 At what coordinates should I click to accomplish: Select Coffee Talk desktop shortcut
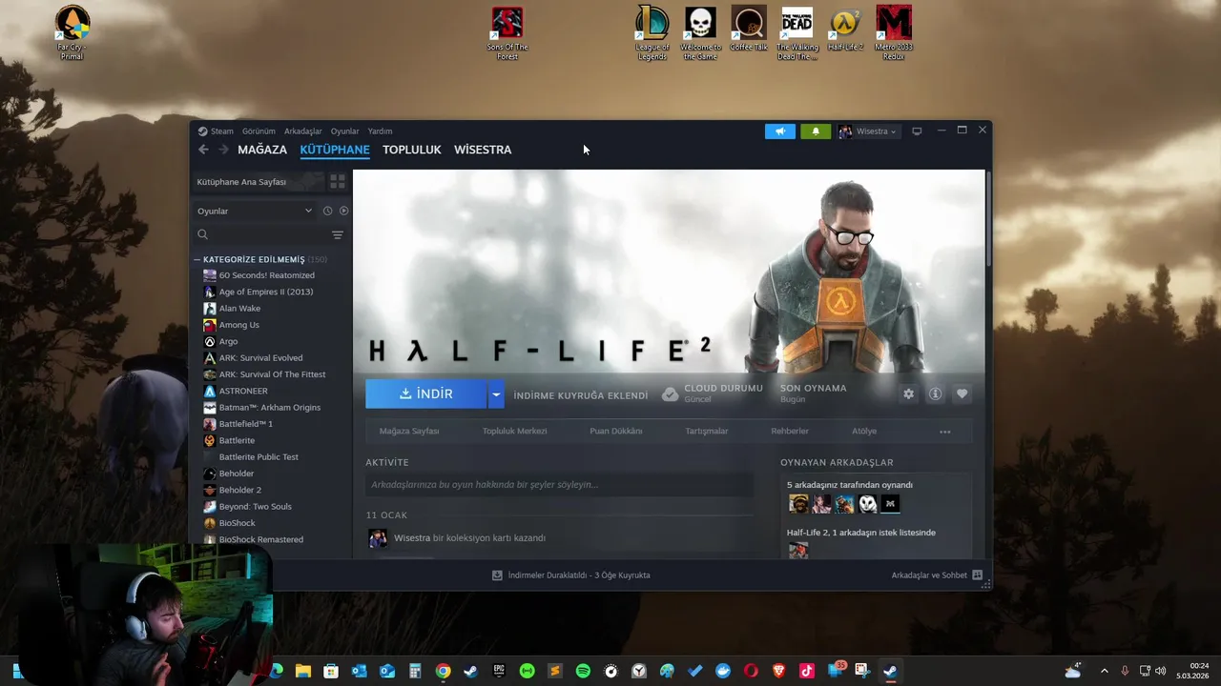(x=749, y=29)
